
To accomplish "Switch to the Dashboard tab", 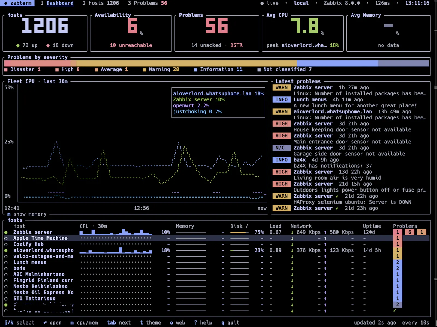I will pyautogui.click(x=57, y=3).
